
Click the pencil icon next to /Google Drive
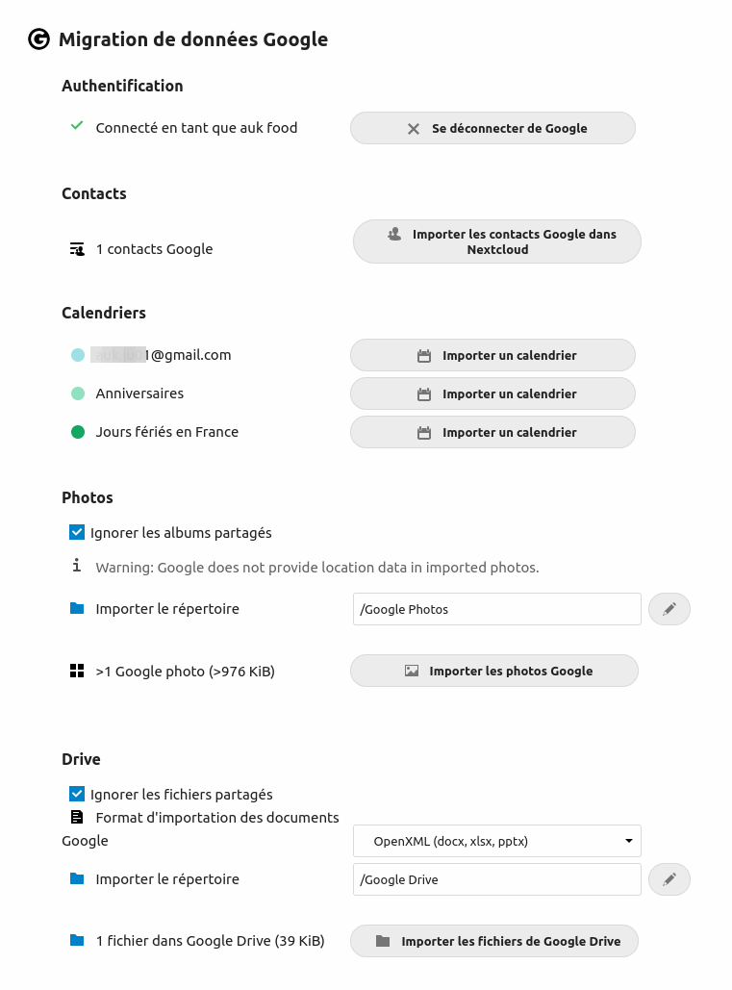pos(669,879)
